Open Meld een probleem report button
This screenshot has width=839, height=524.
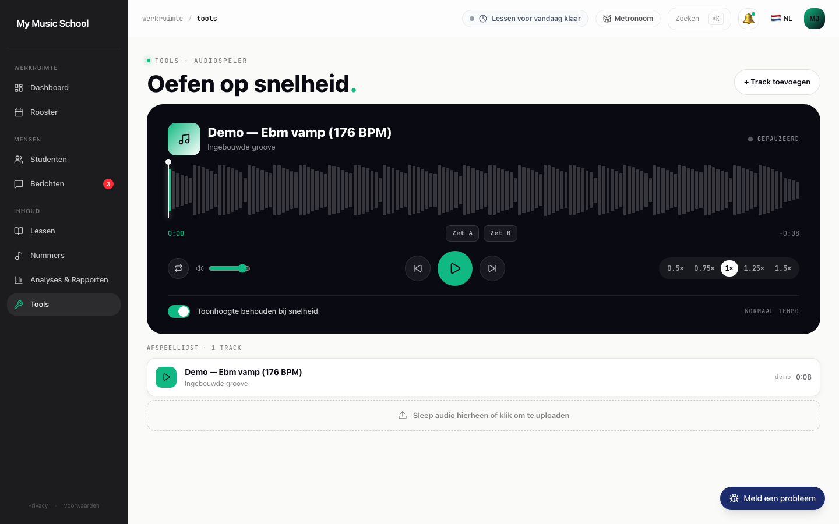click(x=773, y=498)
